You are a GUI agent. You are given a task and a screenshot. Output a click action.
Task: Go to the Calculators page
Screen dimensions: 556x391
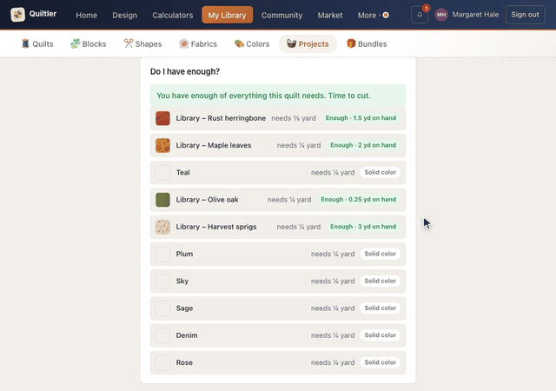click(x=173, y=16)
